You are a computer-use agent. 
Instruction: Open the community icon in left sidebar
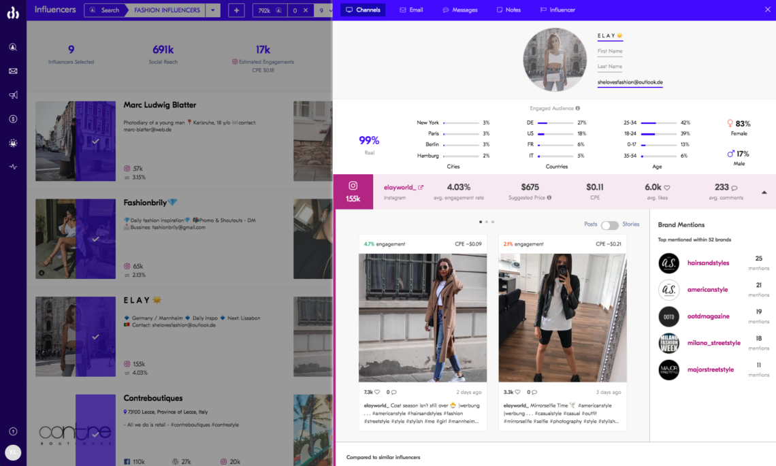12,143
